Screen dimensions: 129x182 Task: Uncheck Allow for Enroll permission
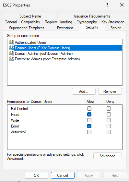point(89,126)
